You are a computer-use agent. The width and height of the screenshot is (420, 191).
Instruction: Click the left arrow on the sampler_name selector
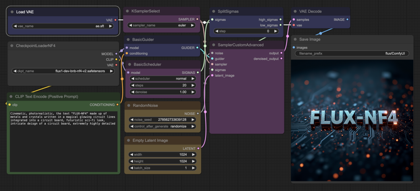tap(131, 25)
